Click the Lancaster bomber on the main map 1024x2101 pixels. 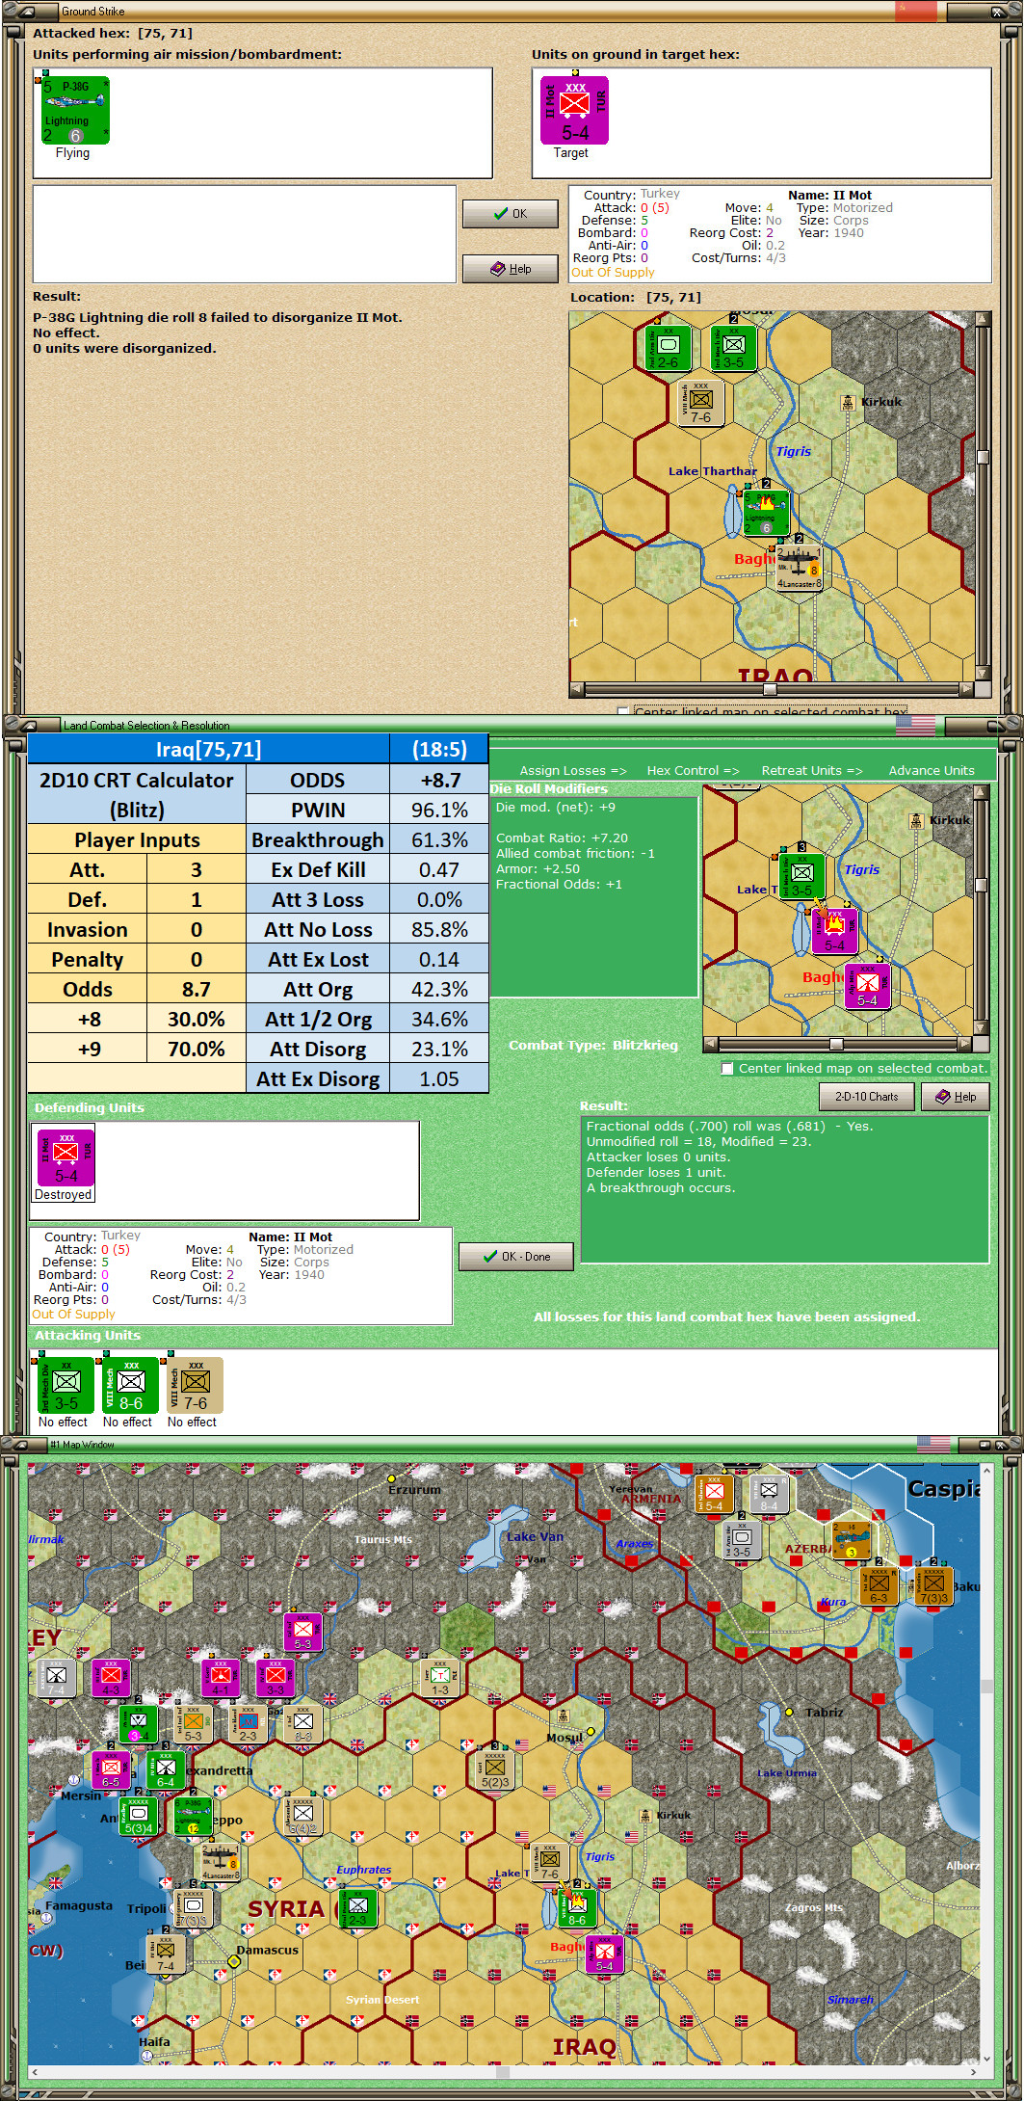pos(221,1862)
